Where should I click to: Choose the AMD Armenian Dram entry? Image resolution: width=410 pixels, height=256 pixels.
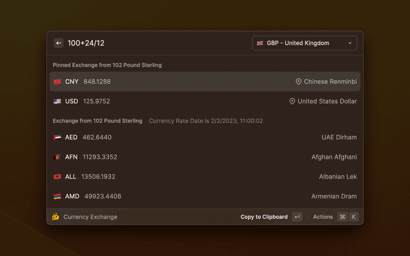(x=205, y=196)
